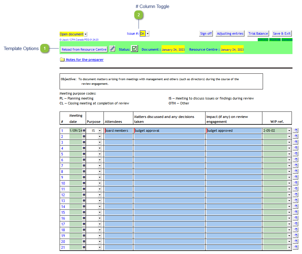The image size is (302, 254).
Task: Click the mouse icon at end of row 15
Action: 296,212
